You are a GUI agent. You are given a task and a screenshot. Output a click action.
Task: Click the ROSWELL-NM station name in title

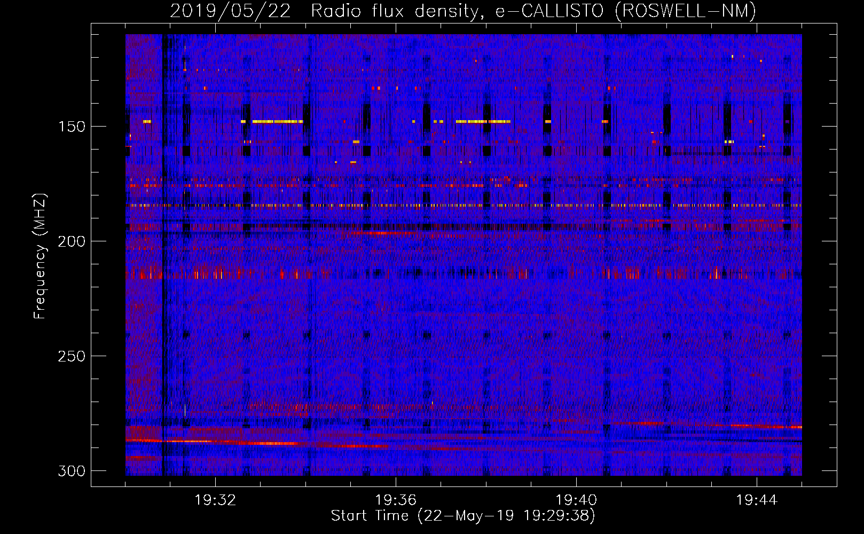[686, 11]
